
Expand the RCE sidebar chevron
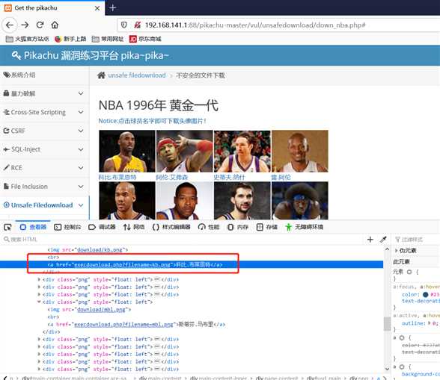click(81, 168)
